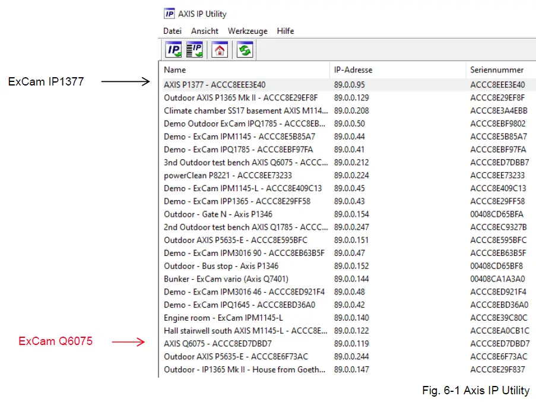Click serial number ACCC8EA0CB1C
The image size is (536, 402).
coord(500,331)
